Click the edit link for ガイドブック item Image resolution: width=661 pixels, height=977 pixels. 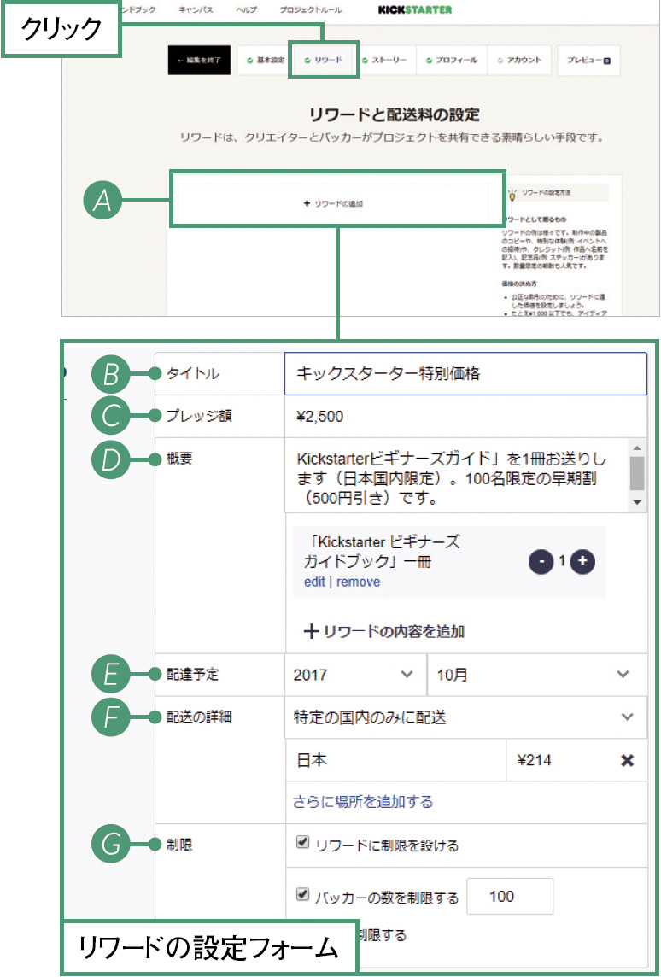tap(314, 582)
